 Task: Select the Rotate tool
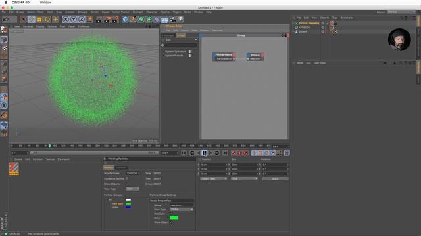47,19
